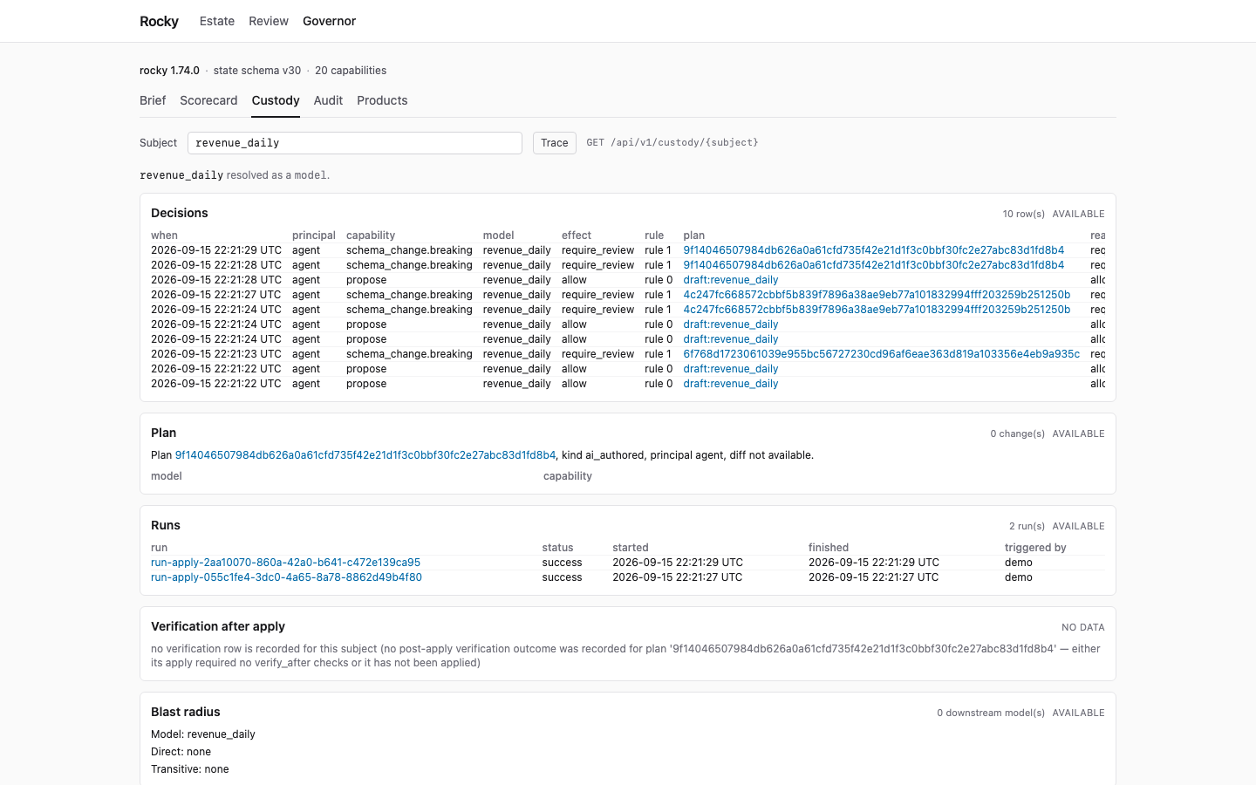This screenshot has height=785, width=1256.
Task: Click the 'triggered by' column header
Action: [1035, 548]
